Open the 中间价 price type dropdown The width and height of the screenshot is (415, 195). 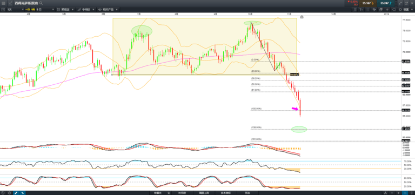click(x=86, y=9)
